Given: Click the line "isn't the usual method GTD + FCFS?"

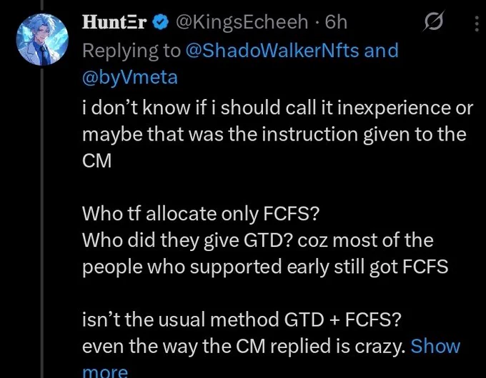Looking at the screenshot, I should [242, 320].
